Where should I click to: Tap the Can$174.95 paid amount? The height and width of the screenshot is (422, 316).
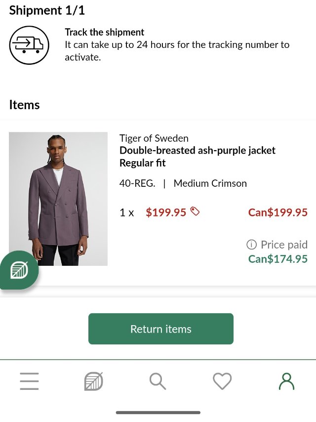pyautogui.click(x=277, y=259)
